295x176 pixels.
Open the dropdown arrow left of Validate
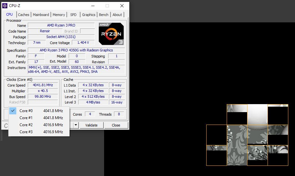tap(76, 125)
